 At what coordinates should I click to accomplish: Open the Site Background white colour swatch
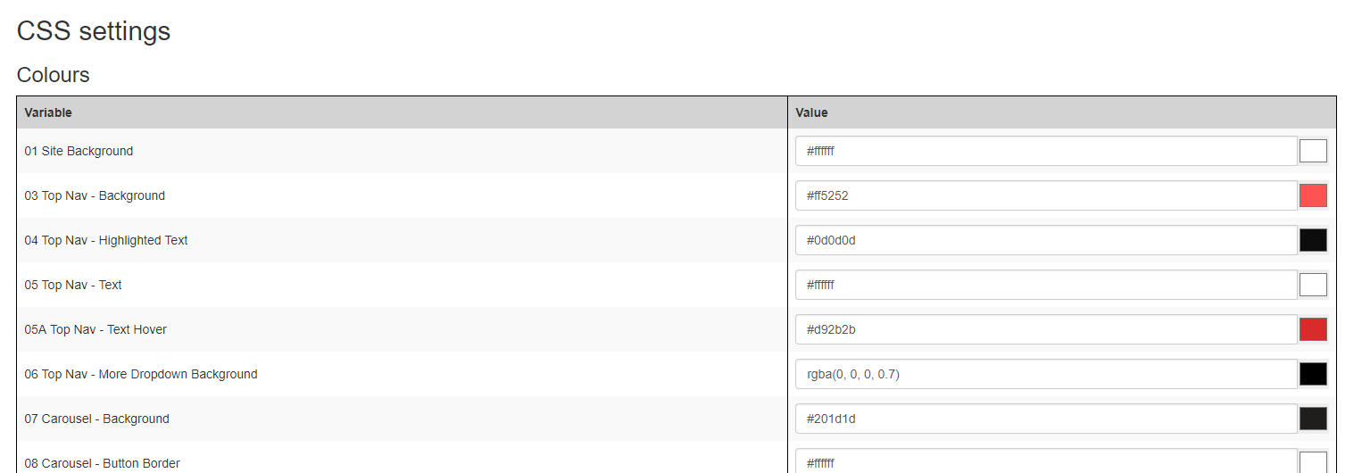click(1313, 151)
